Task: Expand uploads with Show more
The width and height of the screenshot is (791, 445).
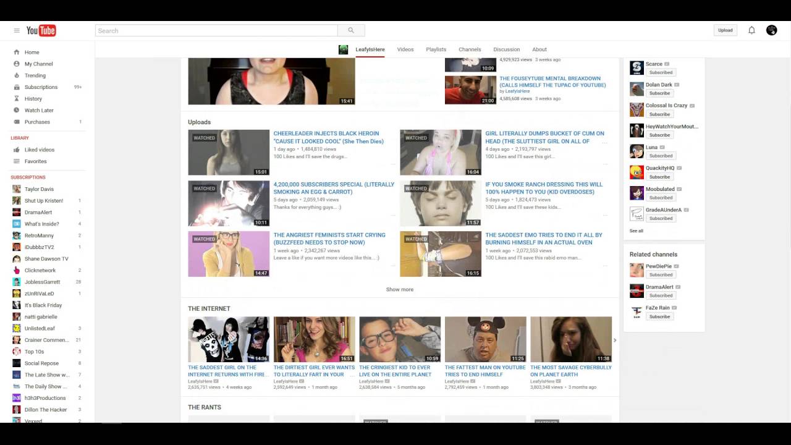Action: tap(400, 289)
